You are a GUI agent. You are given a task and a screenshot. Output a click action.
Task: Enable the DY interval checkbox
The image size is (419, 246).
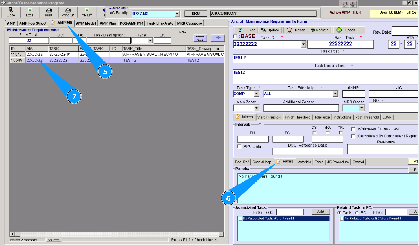[x=314, y=133]
